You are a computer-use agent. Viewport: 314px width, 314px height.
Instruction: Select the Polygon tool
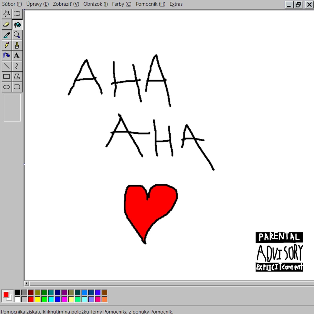coord(17,76)
